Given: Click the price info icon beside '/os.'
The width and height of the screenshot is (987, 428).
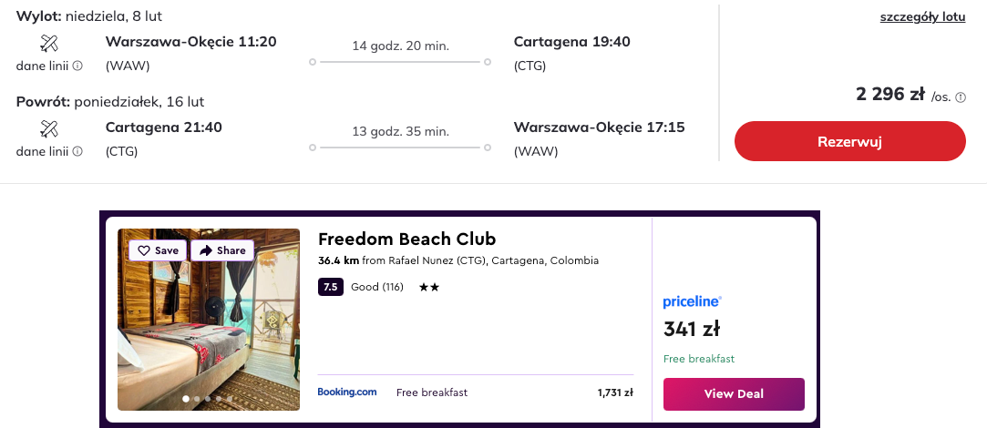Looking at the screenshot, I should pyautogui.click(x=961, y=97).
